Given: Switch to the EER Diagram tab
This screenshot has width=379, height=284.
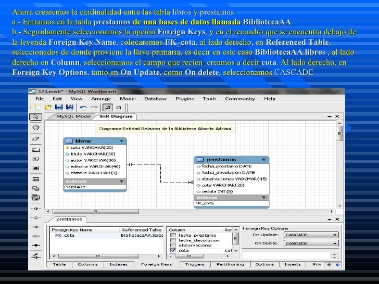Looking at the screenshot, I should tap(116, 117).
